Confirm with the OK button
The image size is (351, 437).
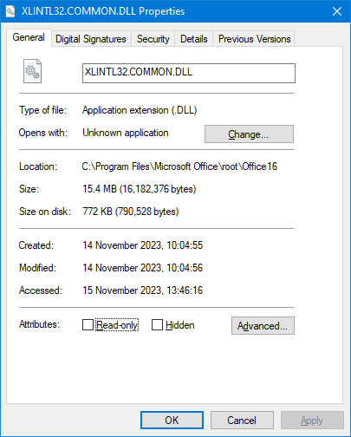(172, 421)
